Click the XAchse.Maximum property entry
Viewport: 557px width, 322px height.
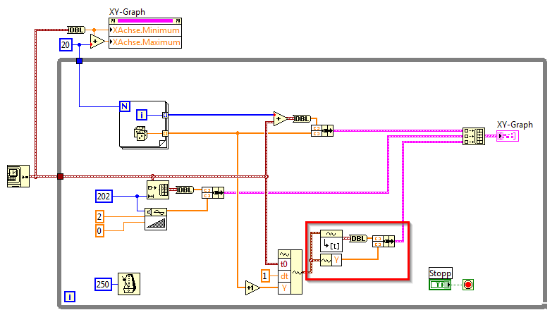pos(145,42)
